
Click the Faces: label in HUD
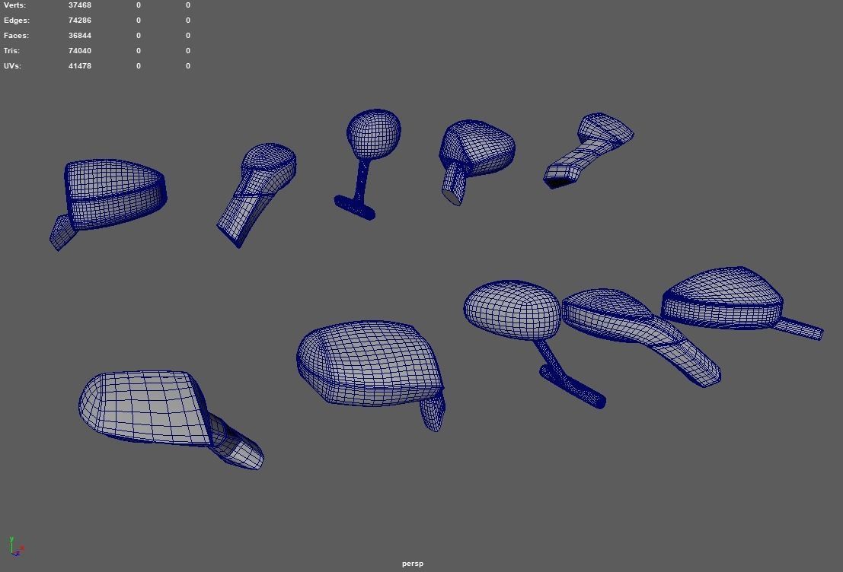16,36
